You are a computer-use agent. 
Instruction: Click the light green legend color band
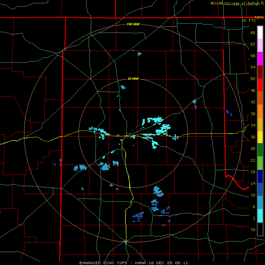[x=260, y=163]
